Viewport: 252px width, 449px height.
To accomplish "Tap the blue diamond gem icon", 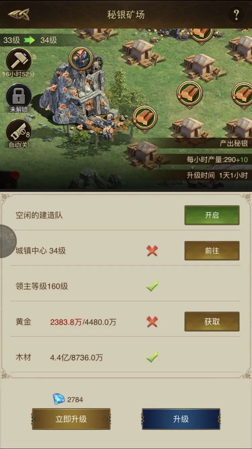I will 59,399.
